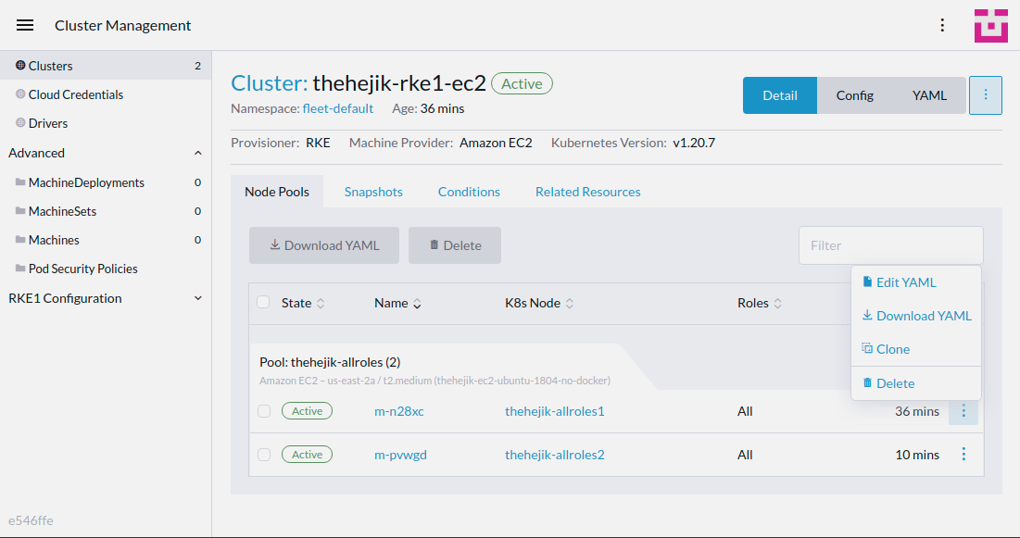Screen dimensions: 1020x538
Task: Open the blue kebab dropdown beside YAML tab
Action: (x=985, y=94)
